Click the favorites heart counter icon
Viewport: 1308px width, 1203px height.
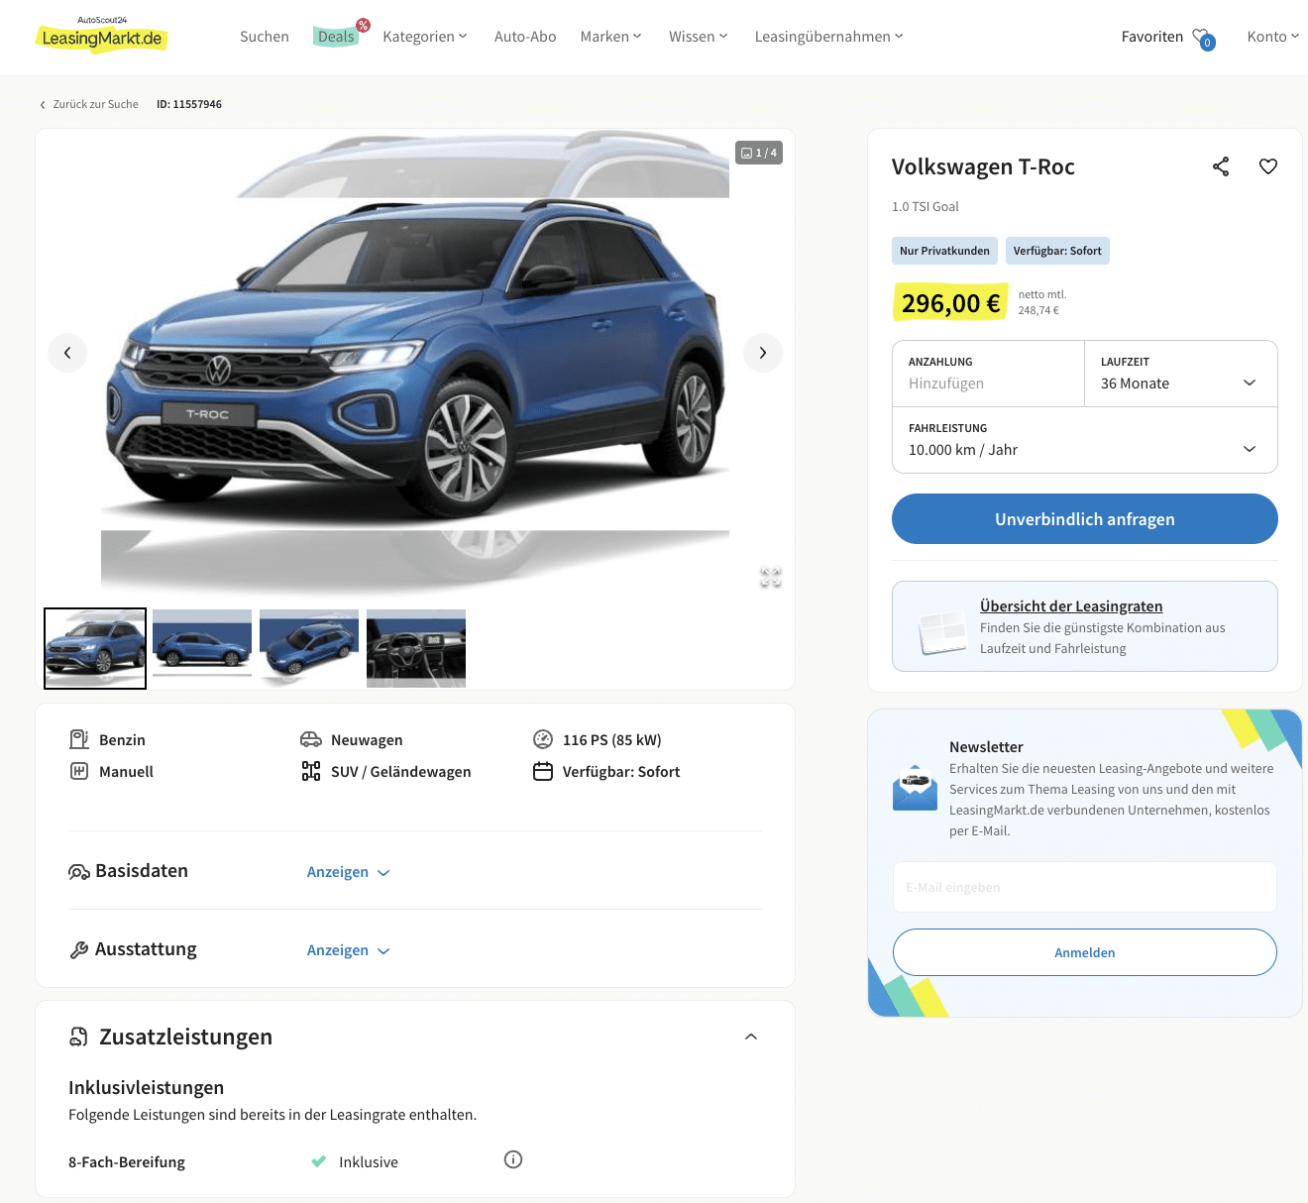[1204, 39]
